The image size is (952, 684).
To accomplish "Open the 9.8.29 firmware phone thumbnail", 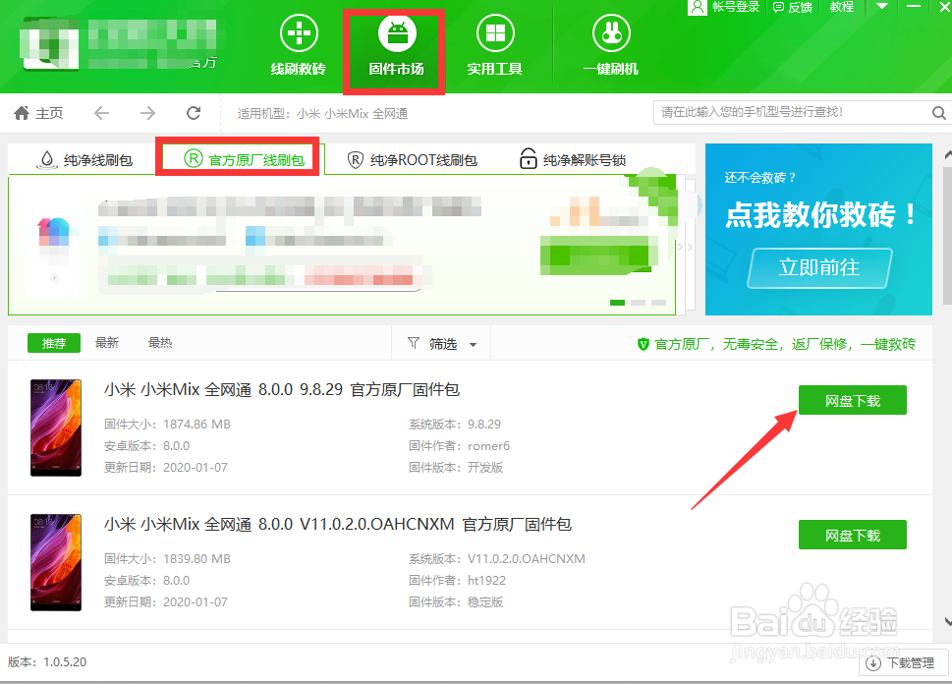I will point(56,427).
